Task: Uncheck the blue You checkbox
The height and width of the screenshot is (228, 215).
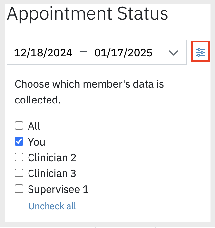Action: pos(19,141)
